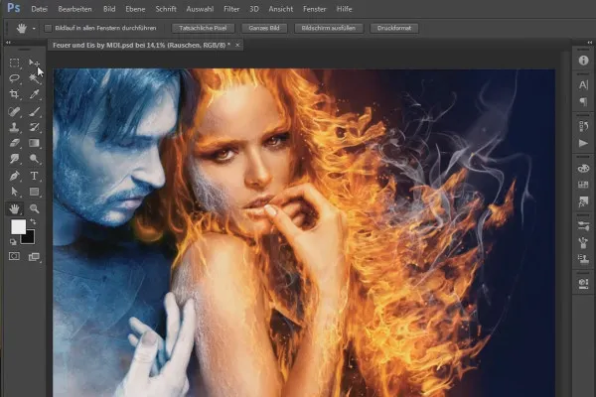The image size is (596, 397).
Task: Select the Brush tool
Action: click(34, 111)
